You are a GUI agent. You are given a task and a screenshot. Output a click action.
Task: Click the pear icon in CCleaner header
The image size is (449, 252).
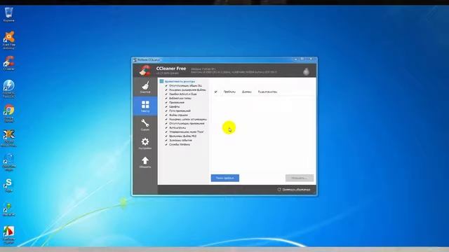[306, 71]
